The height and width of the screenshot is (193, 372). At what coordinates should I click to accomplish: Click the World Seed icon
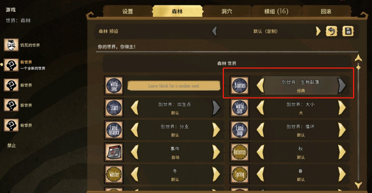click(x=114, y=85)
